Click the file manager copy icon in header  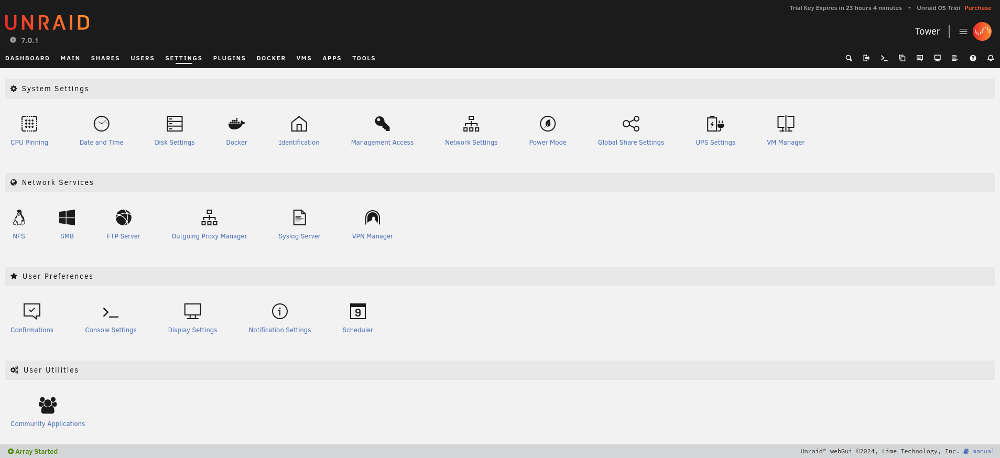[902, 58]
